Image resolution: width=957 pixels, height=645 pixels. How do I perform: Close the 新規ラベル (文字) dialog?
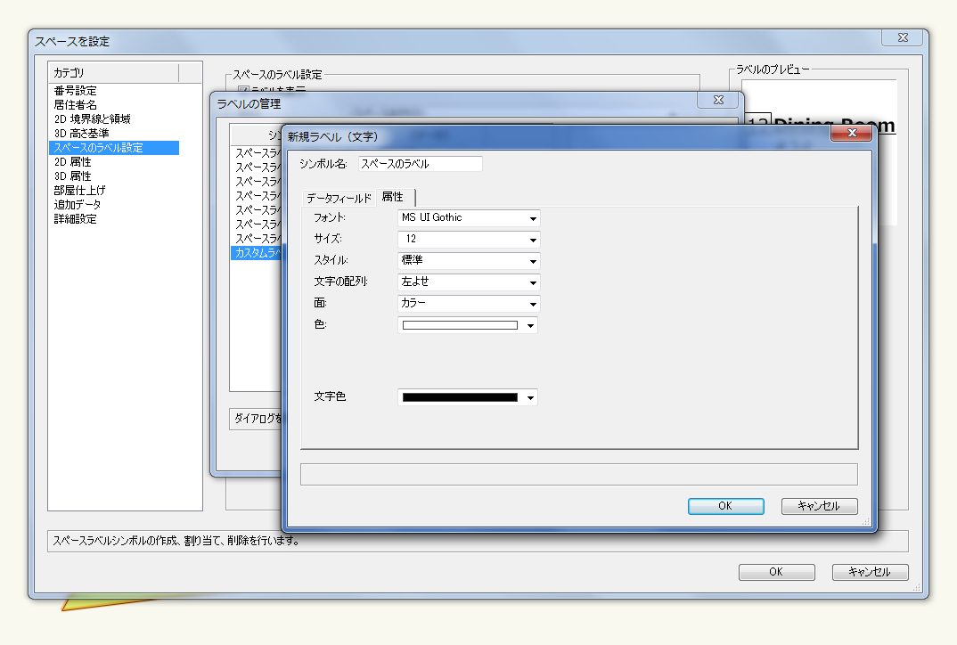pos(850,134)
